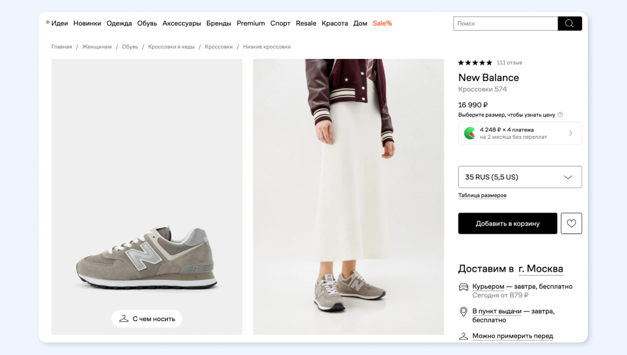Click the pickup point location pin icon

(463, 312)
